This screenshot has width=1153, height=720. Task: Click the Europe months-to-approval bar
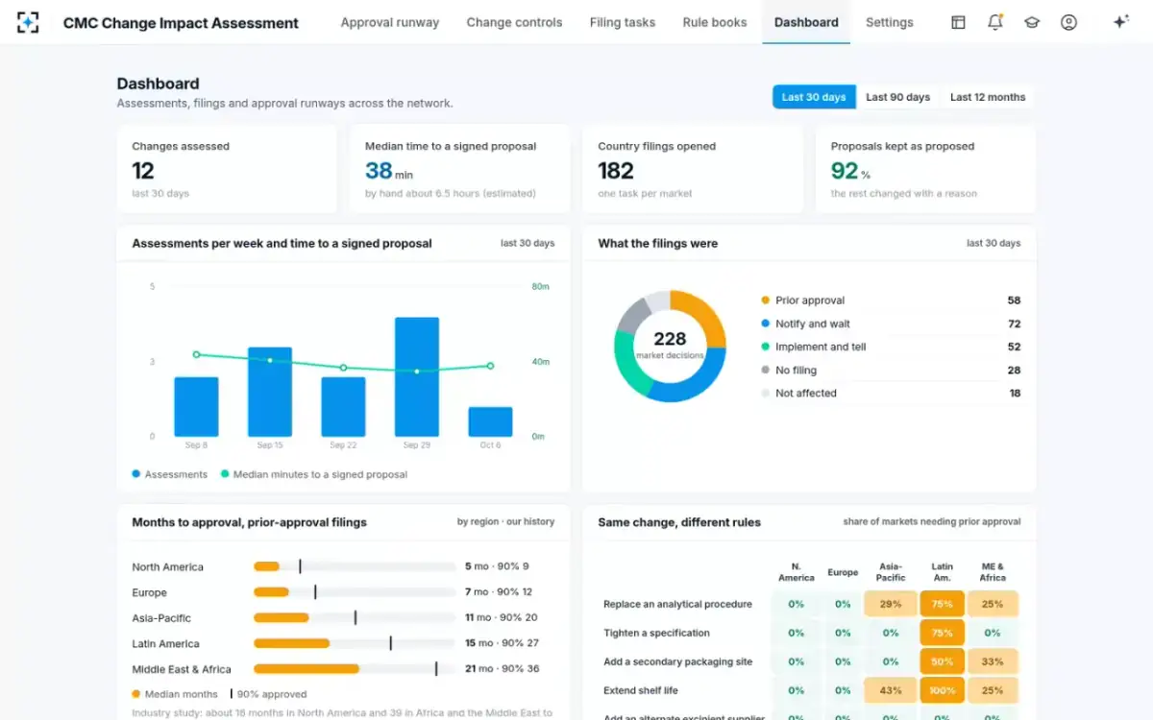pyautogui.click(x=355, y=592)
